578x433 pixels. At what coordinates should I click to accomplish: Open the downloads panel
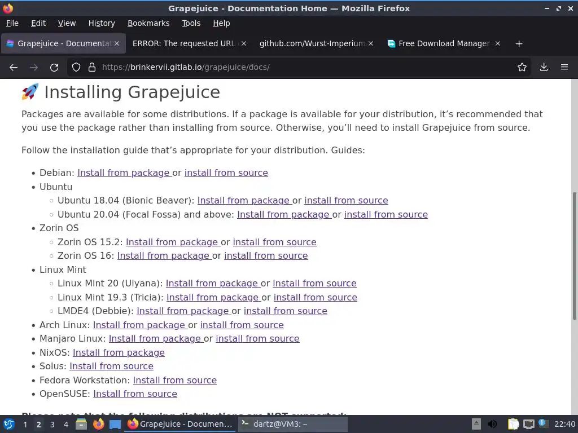(x=544, y=67)
